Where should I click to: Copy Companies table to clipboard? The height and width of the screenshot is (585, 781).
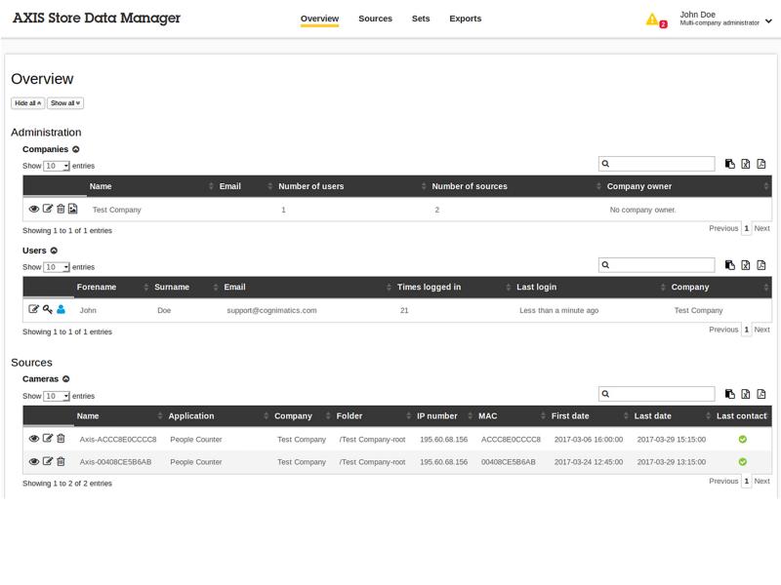(729, 164)
